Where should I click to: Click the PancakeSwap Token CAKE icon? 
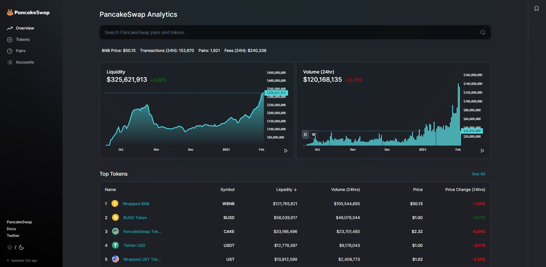click(115, 231)
